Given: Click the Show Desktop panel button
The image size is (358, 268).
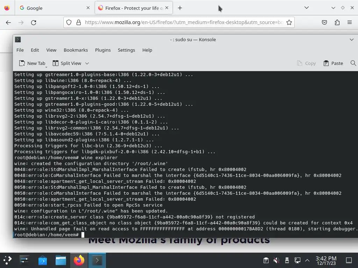Looking at the screenshot, I should tap(349, 260).
